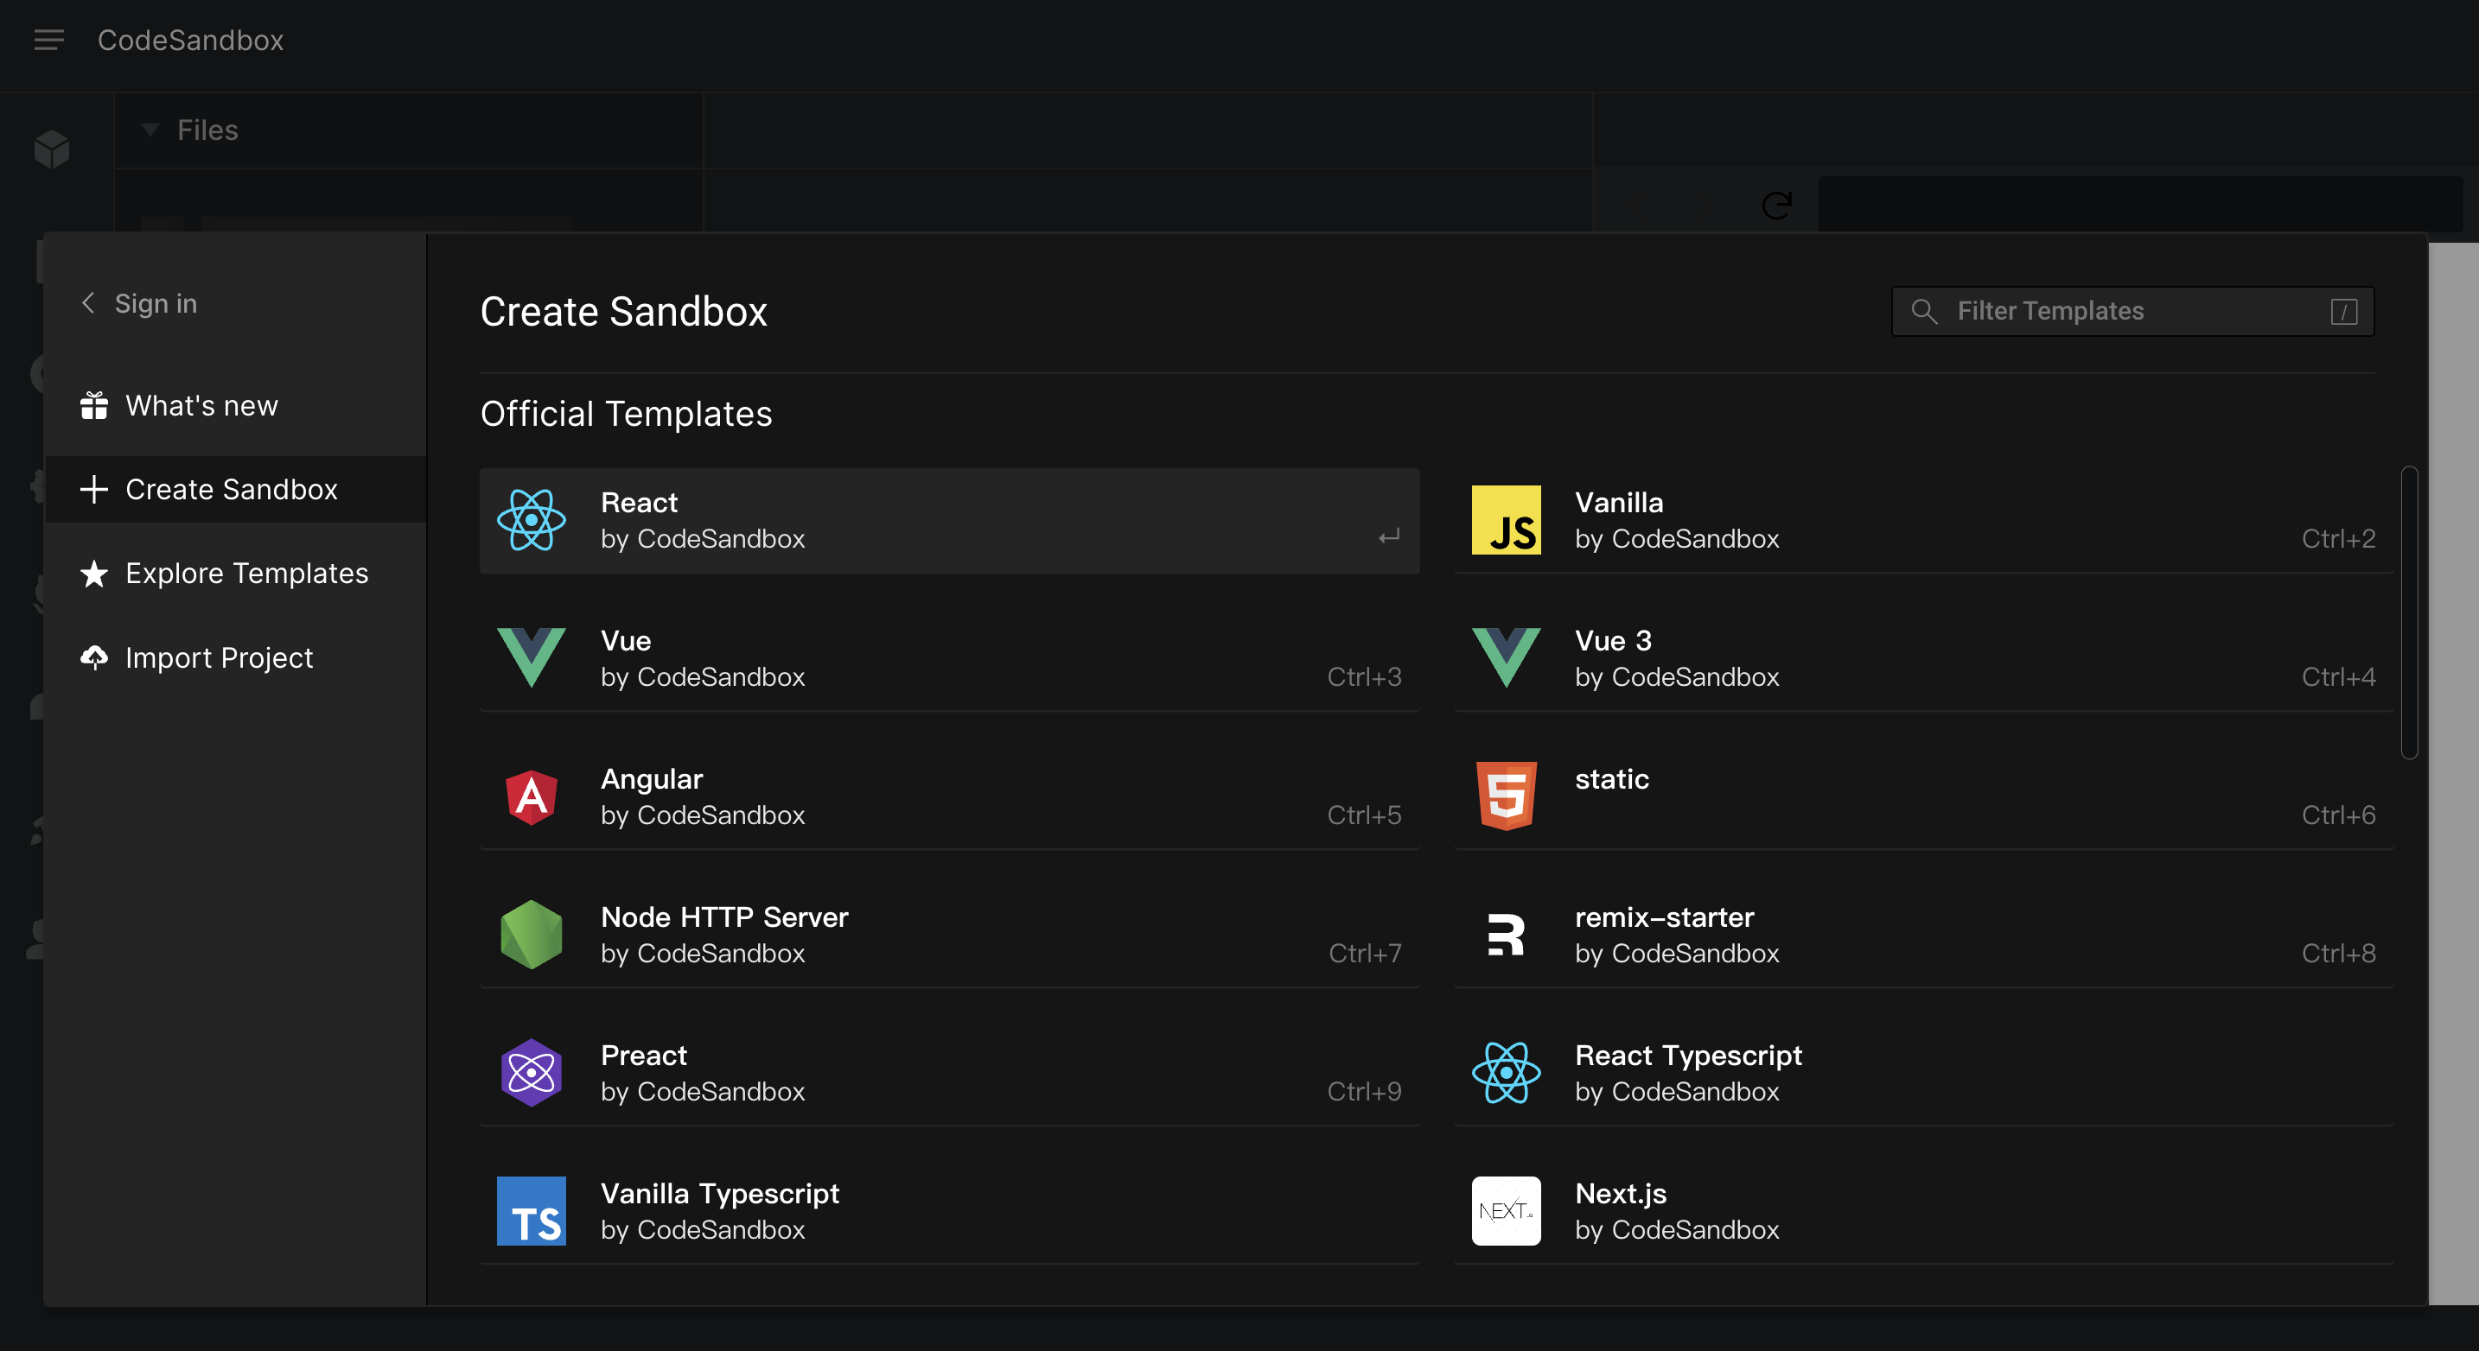This screenshot has height=1351, width=2479.
Task: Click the Angular shield logo icon
Action: pos(532,797)
